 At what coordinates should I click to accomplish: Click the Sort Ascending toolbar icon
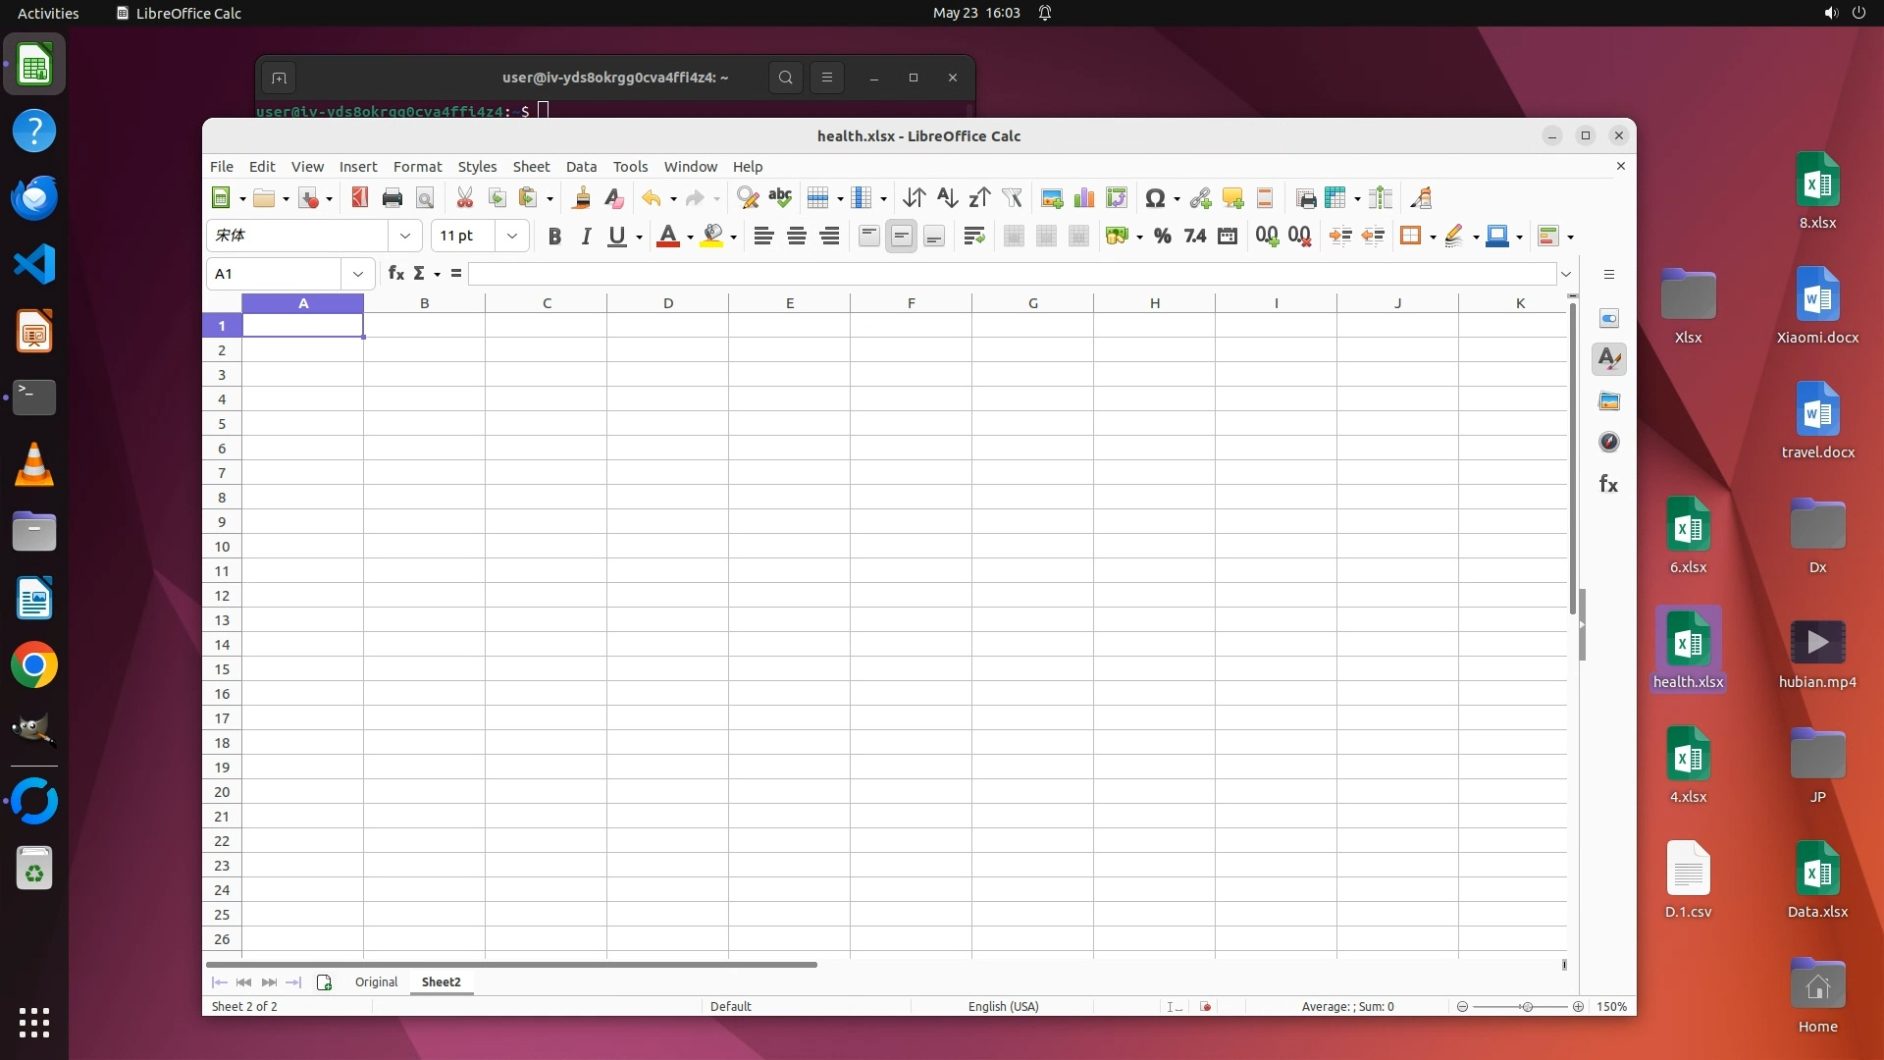pos(946,198)
